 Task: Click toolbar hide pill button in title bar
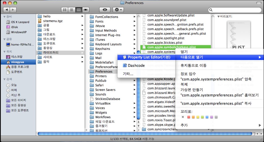pyautogui.click(x=259, y=3)
